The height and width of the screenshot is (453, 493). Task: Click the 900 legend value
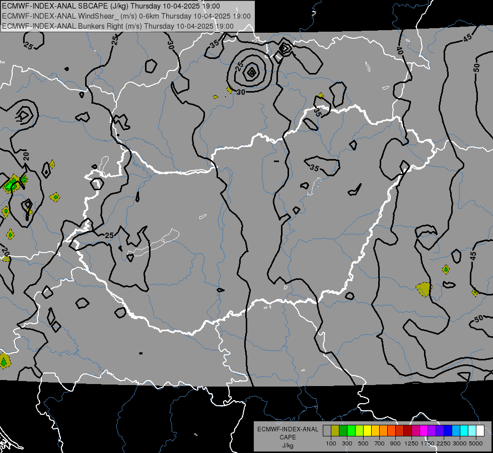click(x=395, y=443)
